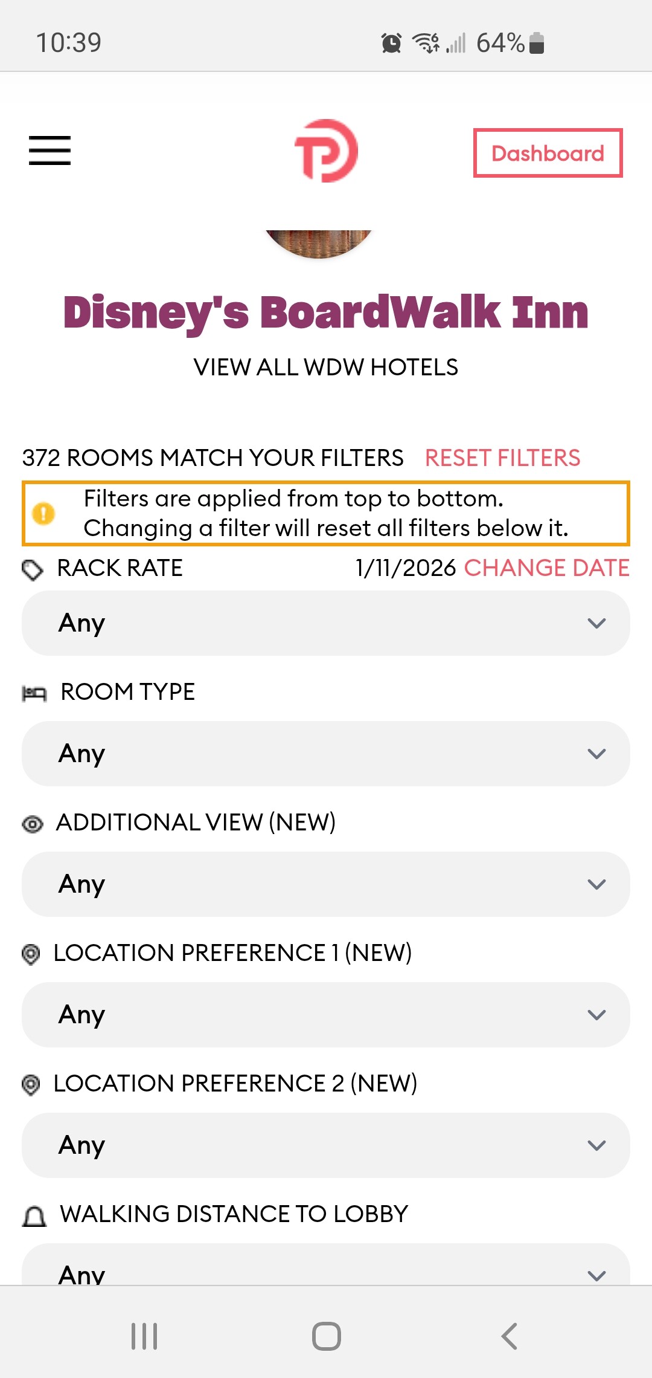652x1378 pixels.
Task: Open the hamburger navigation menu
Action: [x=50, y=150]
